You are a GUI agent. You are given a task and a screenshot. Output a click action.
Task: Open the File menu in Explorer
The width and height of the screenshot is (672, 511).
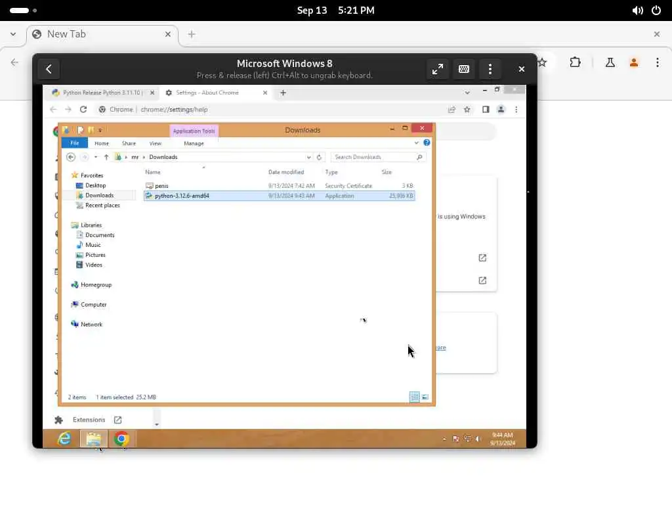(x=75, y=143)
